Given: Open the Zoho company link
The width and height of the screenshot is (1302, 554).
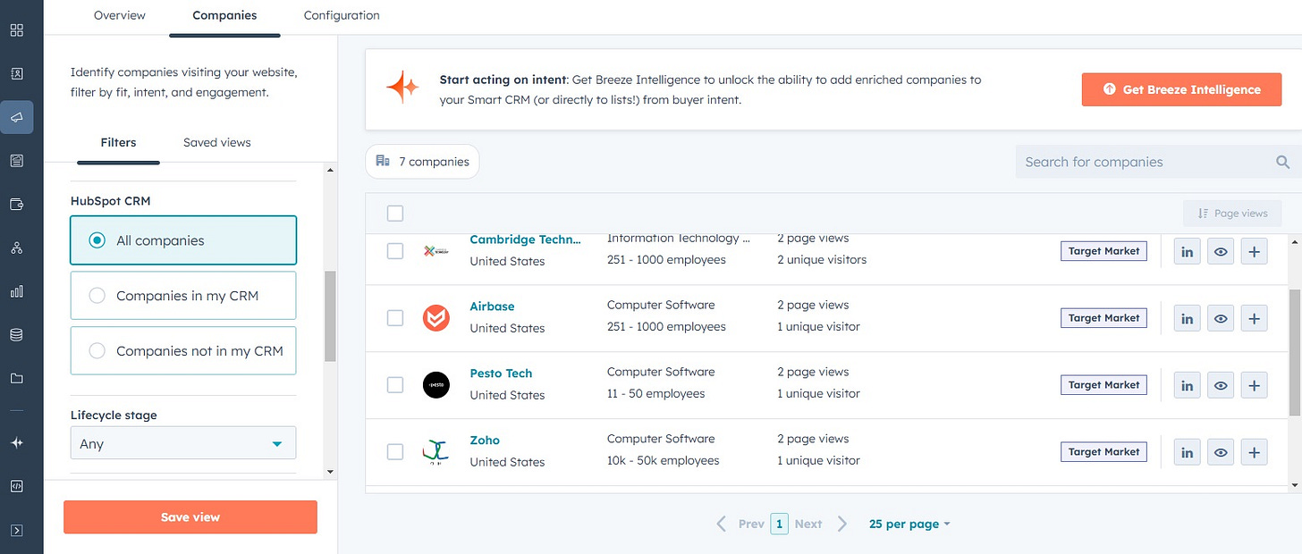Looking at the screenshot, I should point(485,440).
